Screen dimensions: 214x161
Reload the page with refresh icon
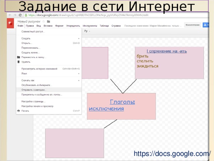[x=20, y=15]
